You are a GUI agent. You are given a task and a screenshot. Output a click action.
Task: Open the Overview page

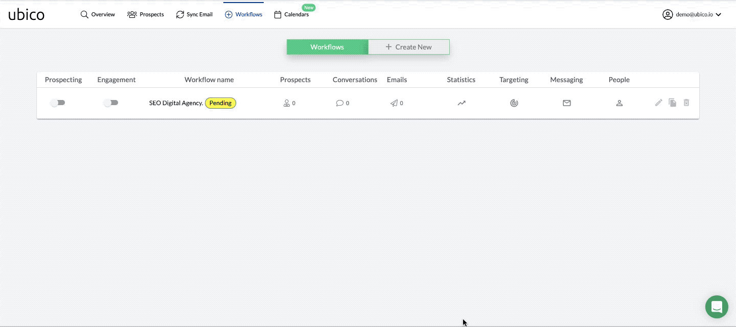[x=98, y=14]
